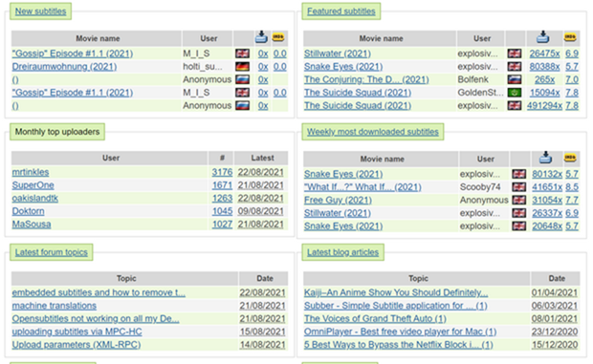
Task: Click the 41651x download count link
Action: point(547,187)
